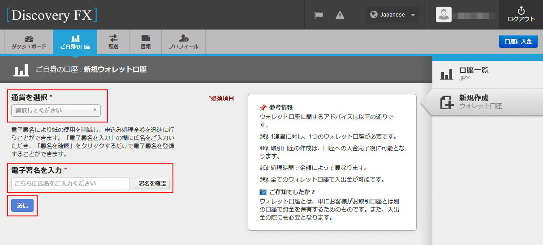Click the *必須項目 text

(x=221, y=98)
